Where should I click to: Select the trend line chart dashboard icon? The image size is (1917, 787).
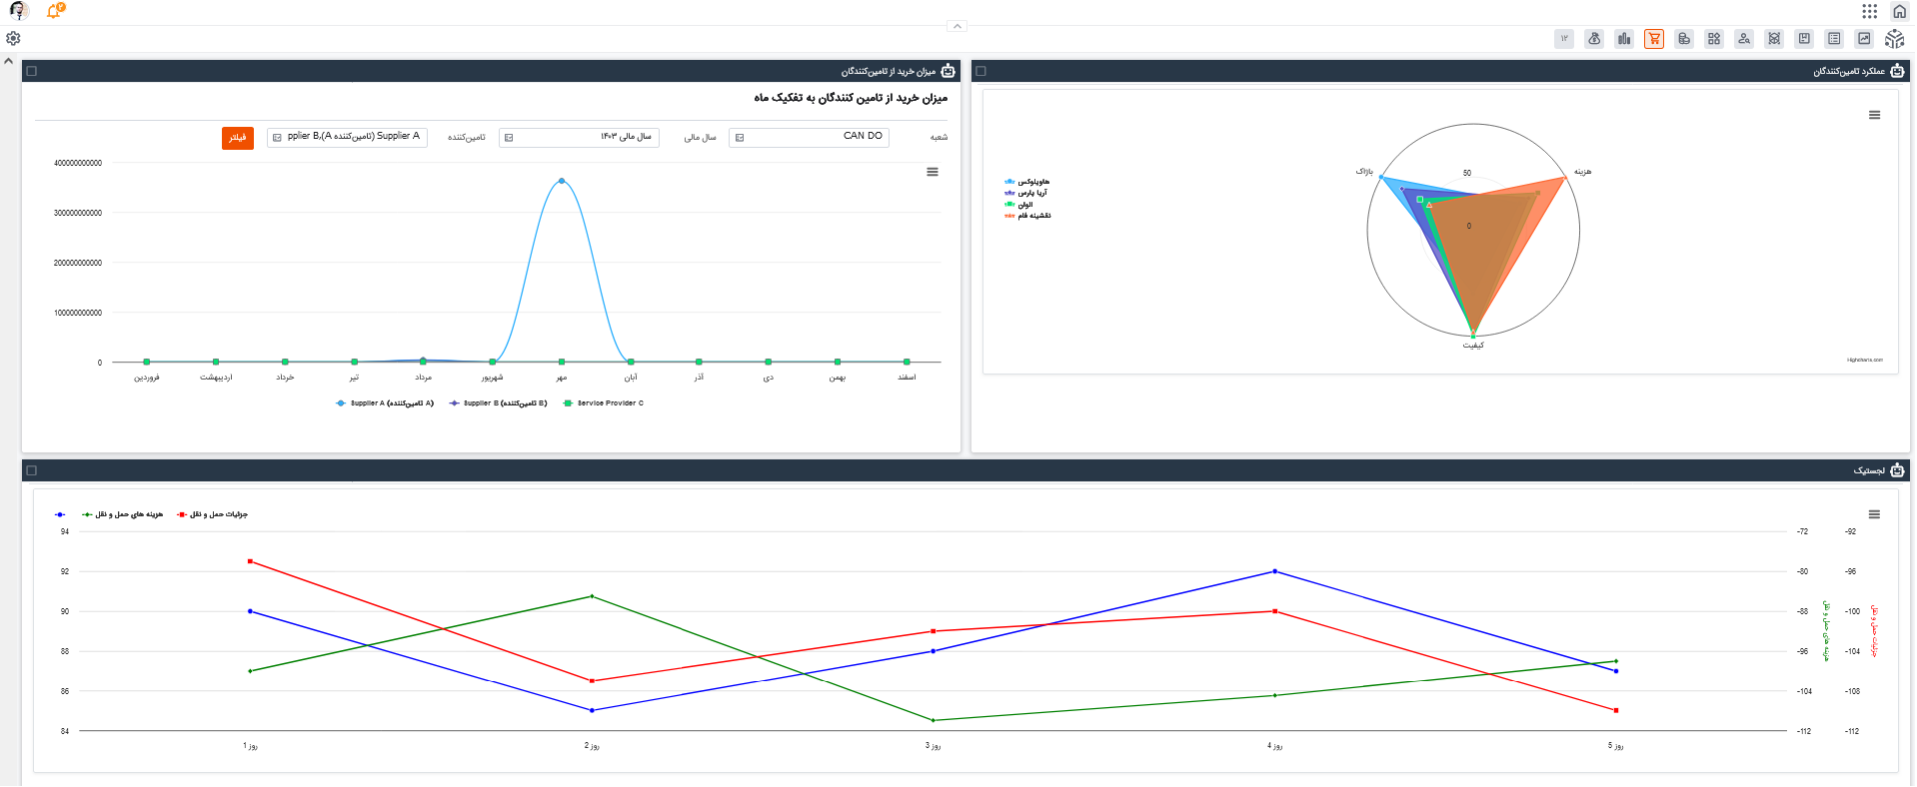[1864, 39]
